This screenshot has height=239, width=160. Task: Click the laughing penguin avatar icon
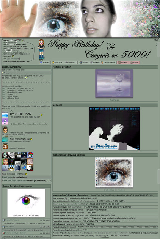[x=11, y=168]
